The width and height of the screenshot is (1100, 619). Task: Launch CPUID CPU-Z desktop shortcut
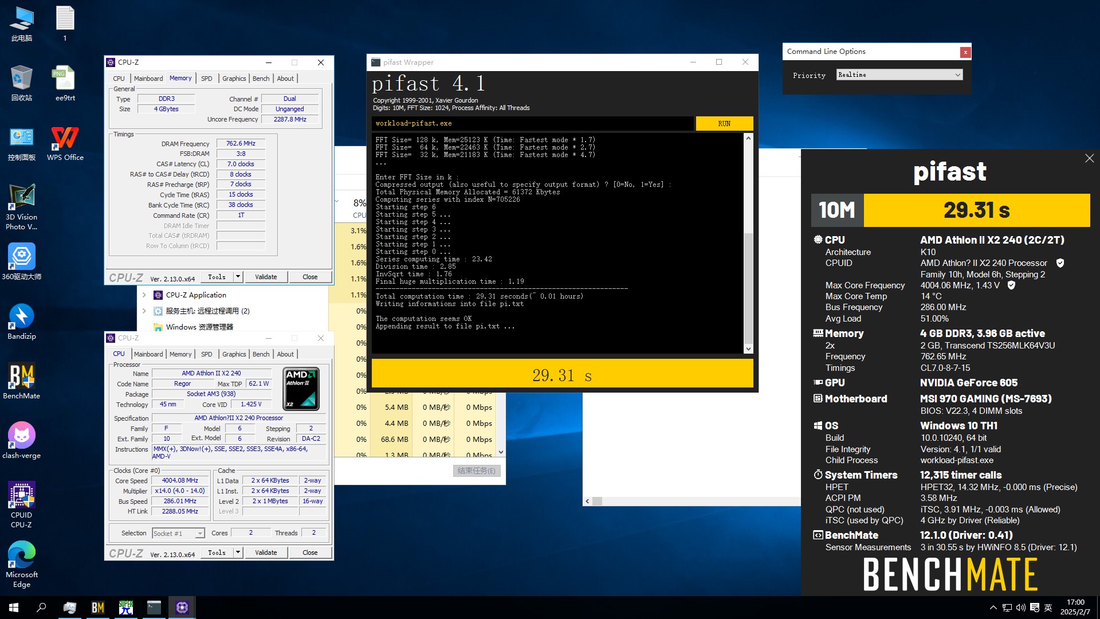point(22,504)
